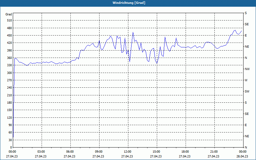Click the chart title 'Windrichtung [Grad]'
The height and width of the screenshot is (160, 256).
click(x=129, y=3)
